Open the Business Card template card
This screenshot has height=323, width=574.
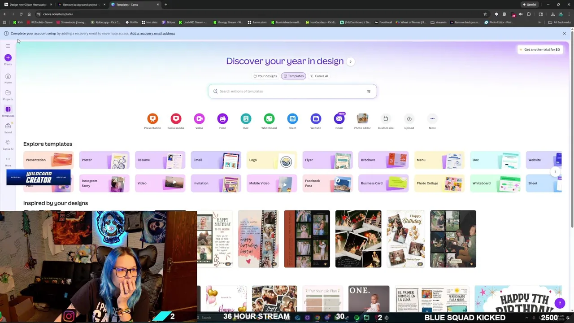pos(383,183)
